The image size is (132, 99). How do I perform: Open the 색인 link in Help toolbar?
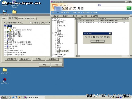click(68, 12)
